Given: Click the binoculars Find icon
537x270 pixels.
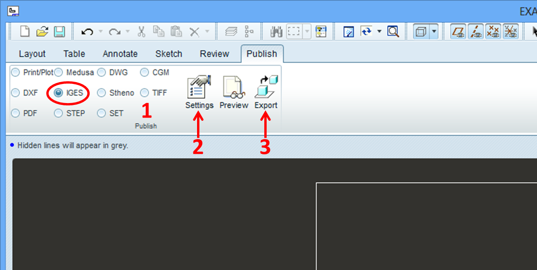Looking at the screenshot, I should 276,32.
